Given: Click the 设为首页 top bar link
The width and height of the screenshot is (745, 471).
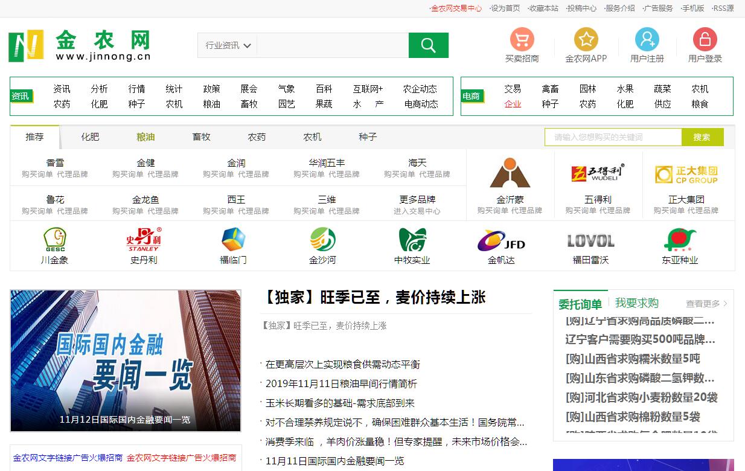Looking at the screenshot, I should click(505, 8).
